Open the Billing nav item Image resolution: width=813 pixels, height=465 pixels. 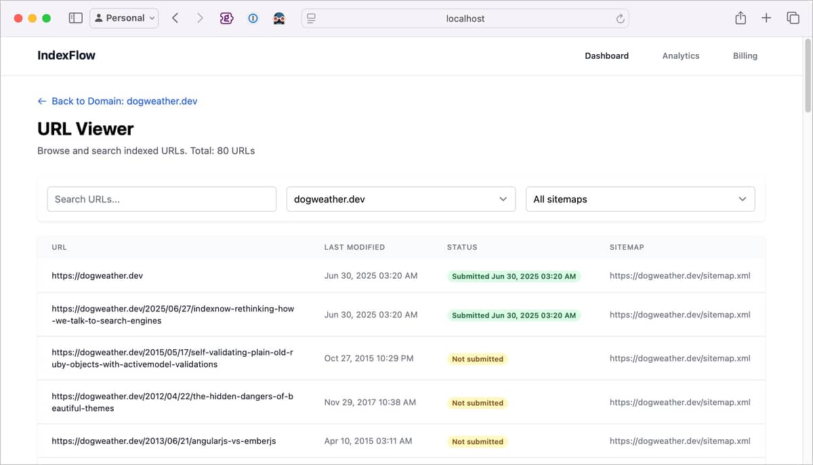click(x=745, y=56)
